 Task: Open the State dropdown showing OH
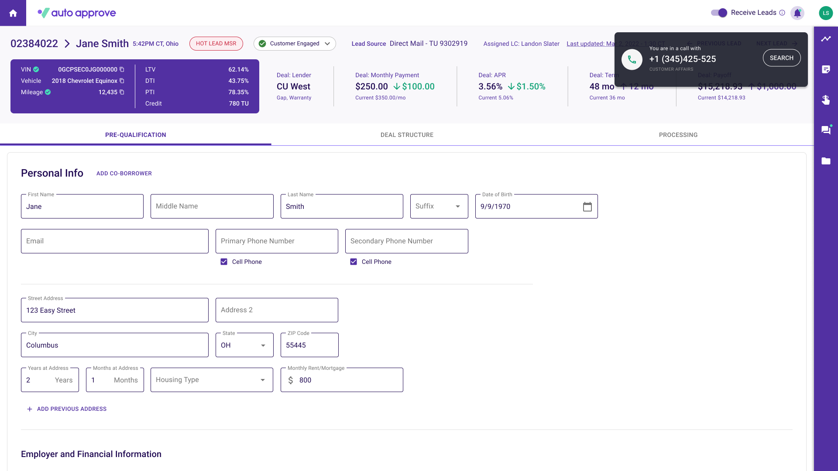(x=244, y=345)
